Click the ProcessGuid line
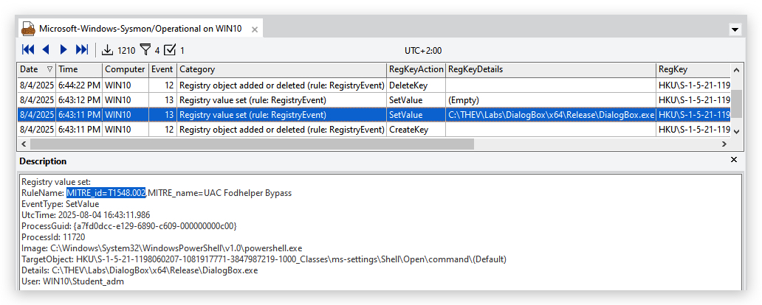The image size is (762, 305). pos(128,226)
